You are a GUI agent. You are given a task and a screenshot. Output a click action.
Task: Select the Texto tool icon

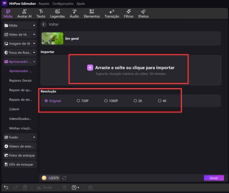coord(41,13)
